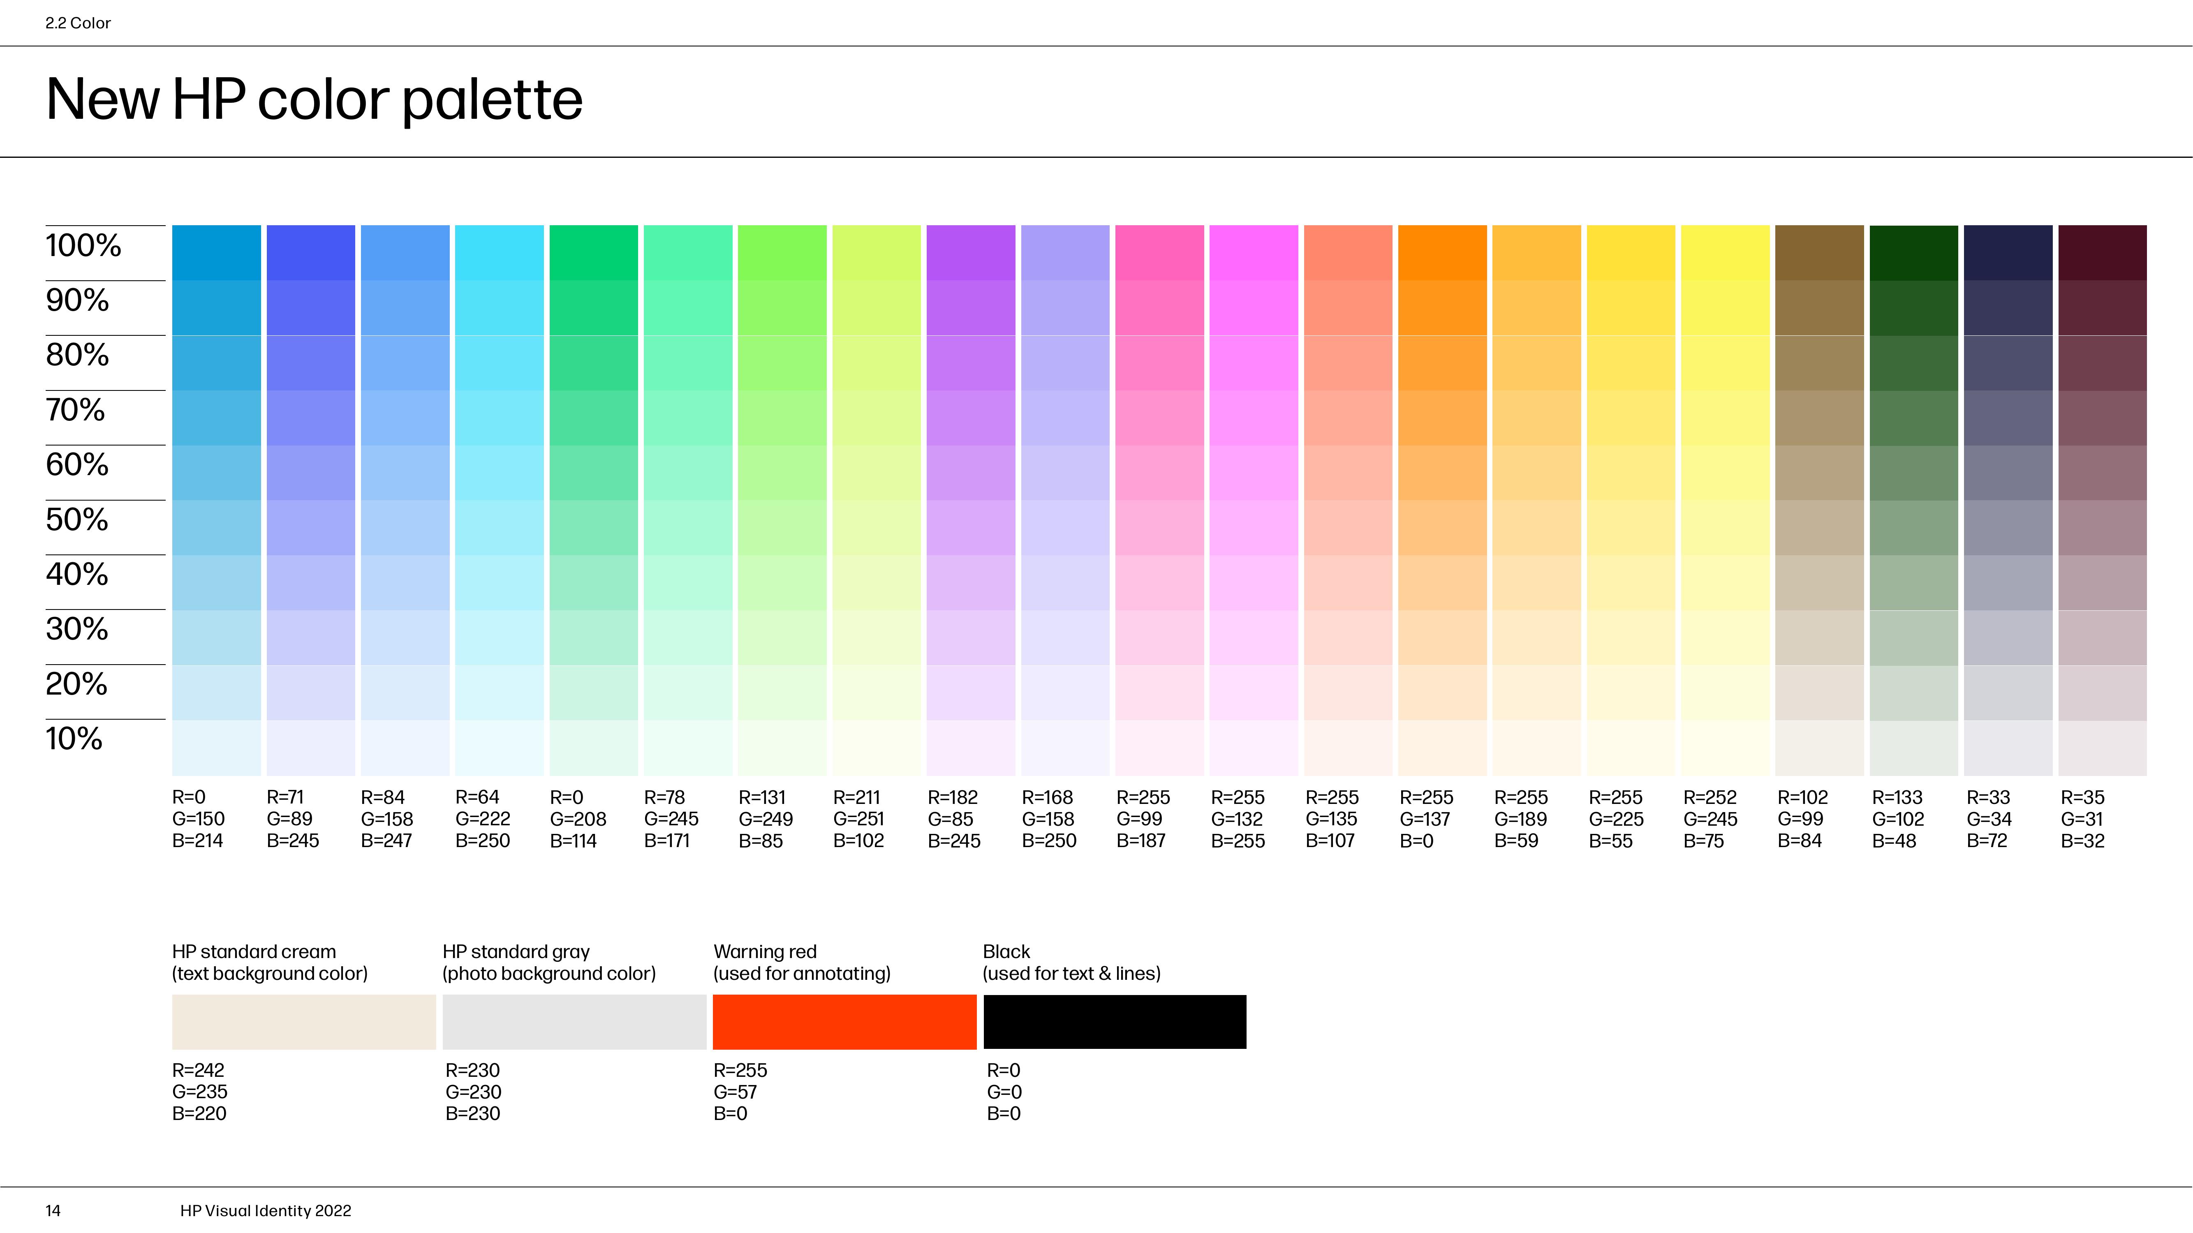
Task: Click 100% swatch above R=133 G=102 B=48
Action: [x=1915, y=253]
